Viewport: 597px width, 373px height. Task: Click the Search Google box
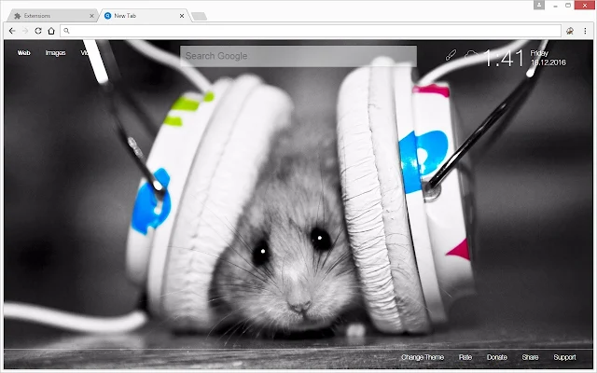tap(298, 56)
